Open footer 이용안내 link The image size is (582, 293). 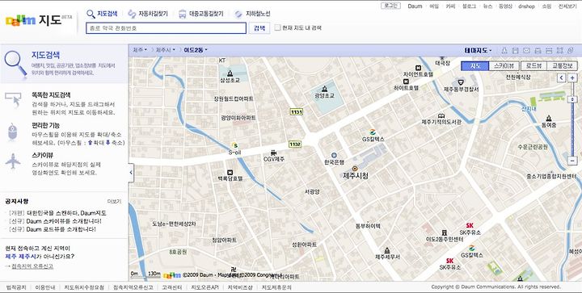point(45,287)
